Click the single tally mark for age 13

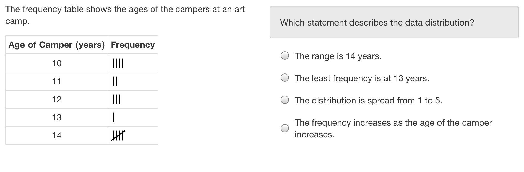[114, 118]
